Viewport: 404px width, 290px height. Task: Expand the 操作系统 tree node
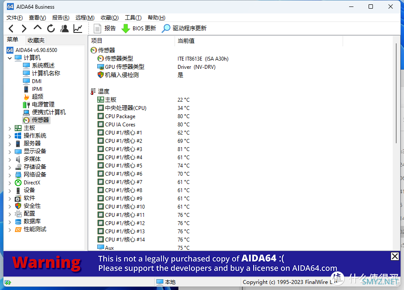(10, 136)
